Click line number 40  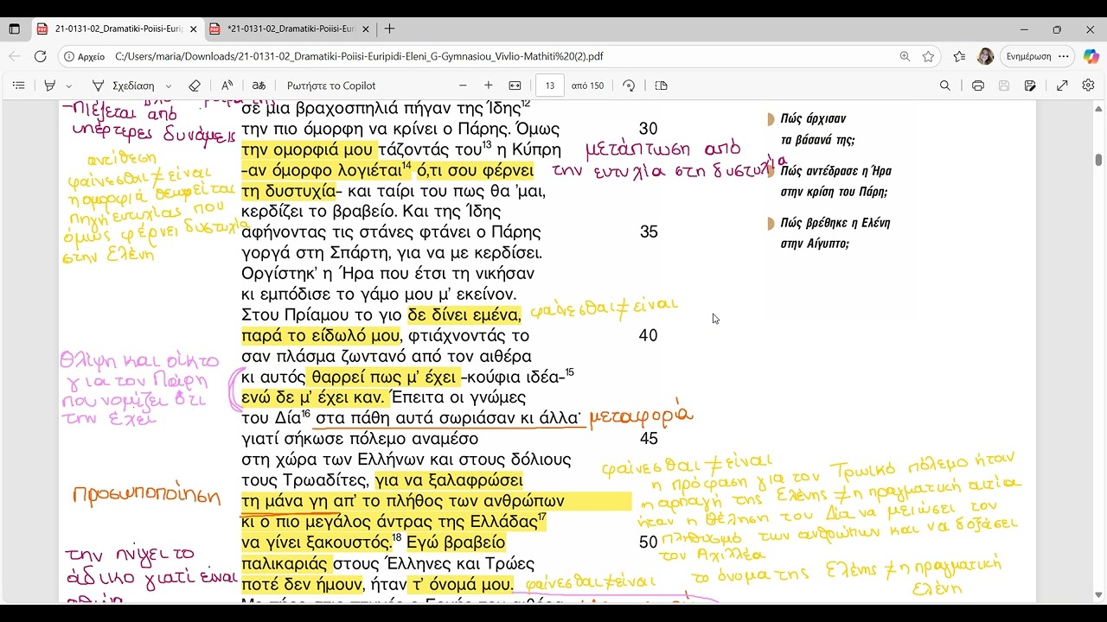[648, 335]
